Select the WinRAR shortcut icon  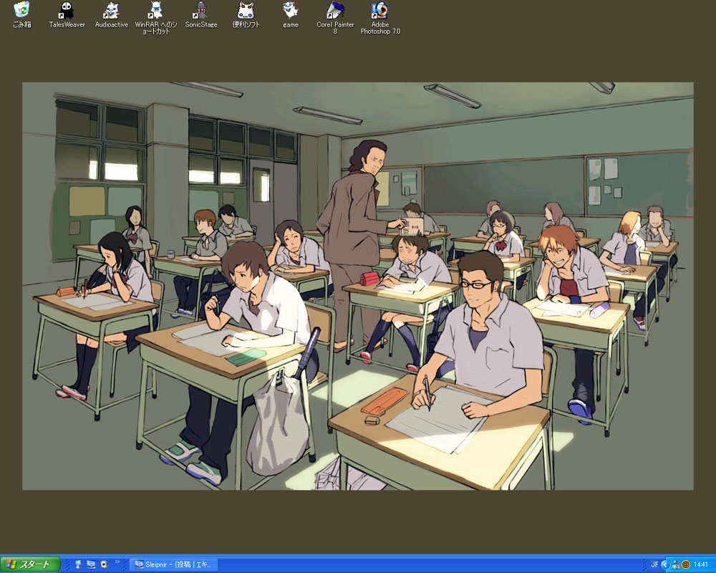[x=155, y=17]
